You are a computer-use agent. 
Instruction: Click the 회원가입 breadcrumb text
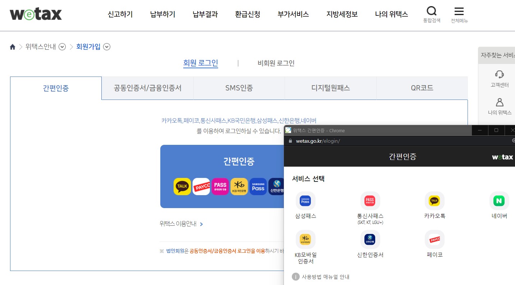tap(88, 47)
